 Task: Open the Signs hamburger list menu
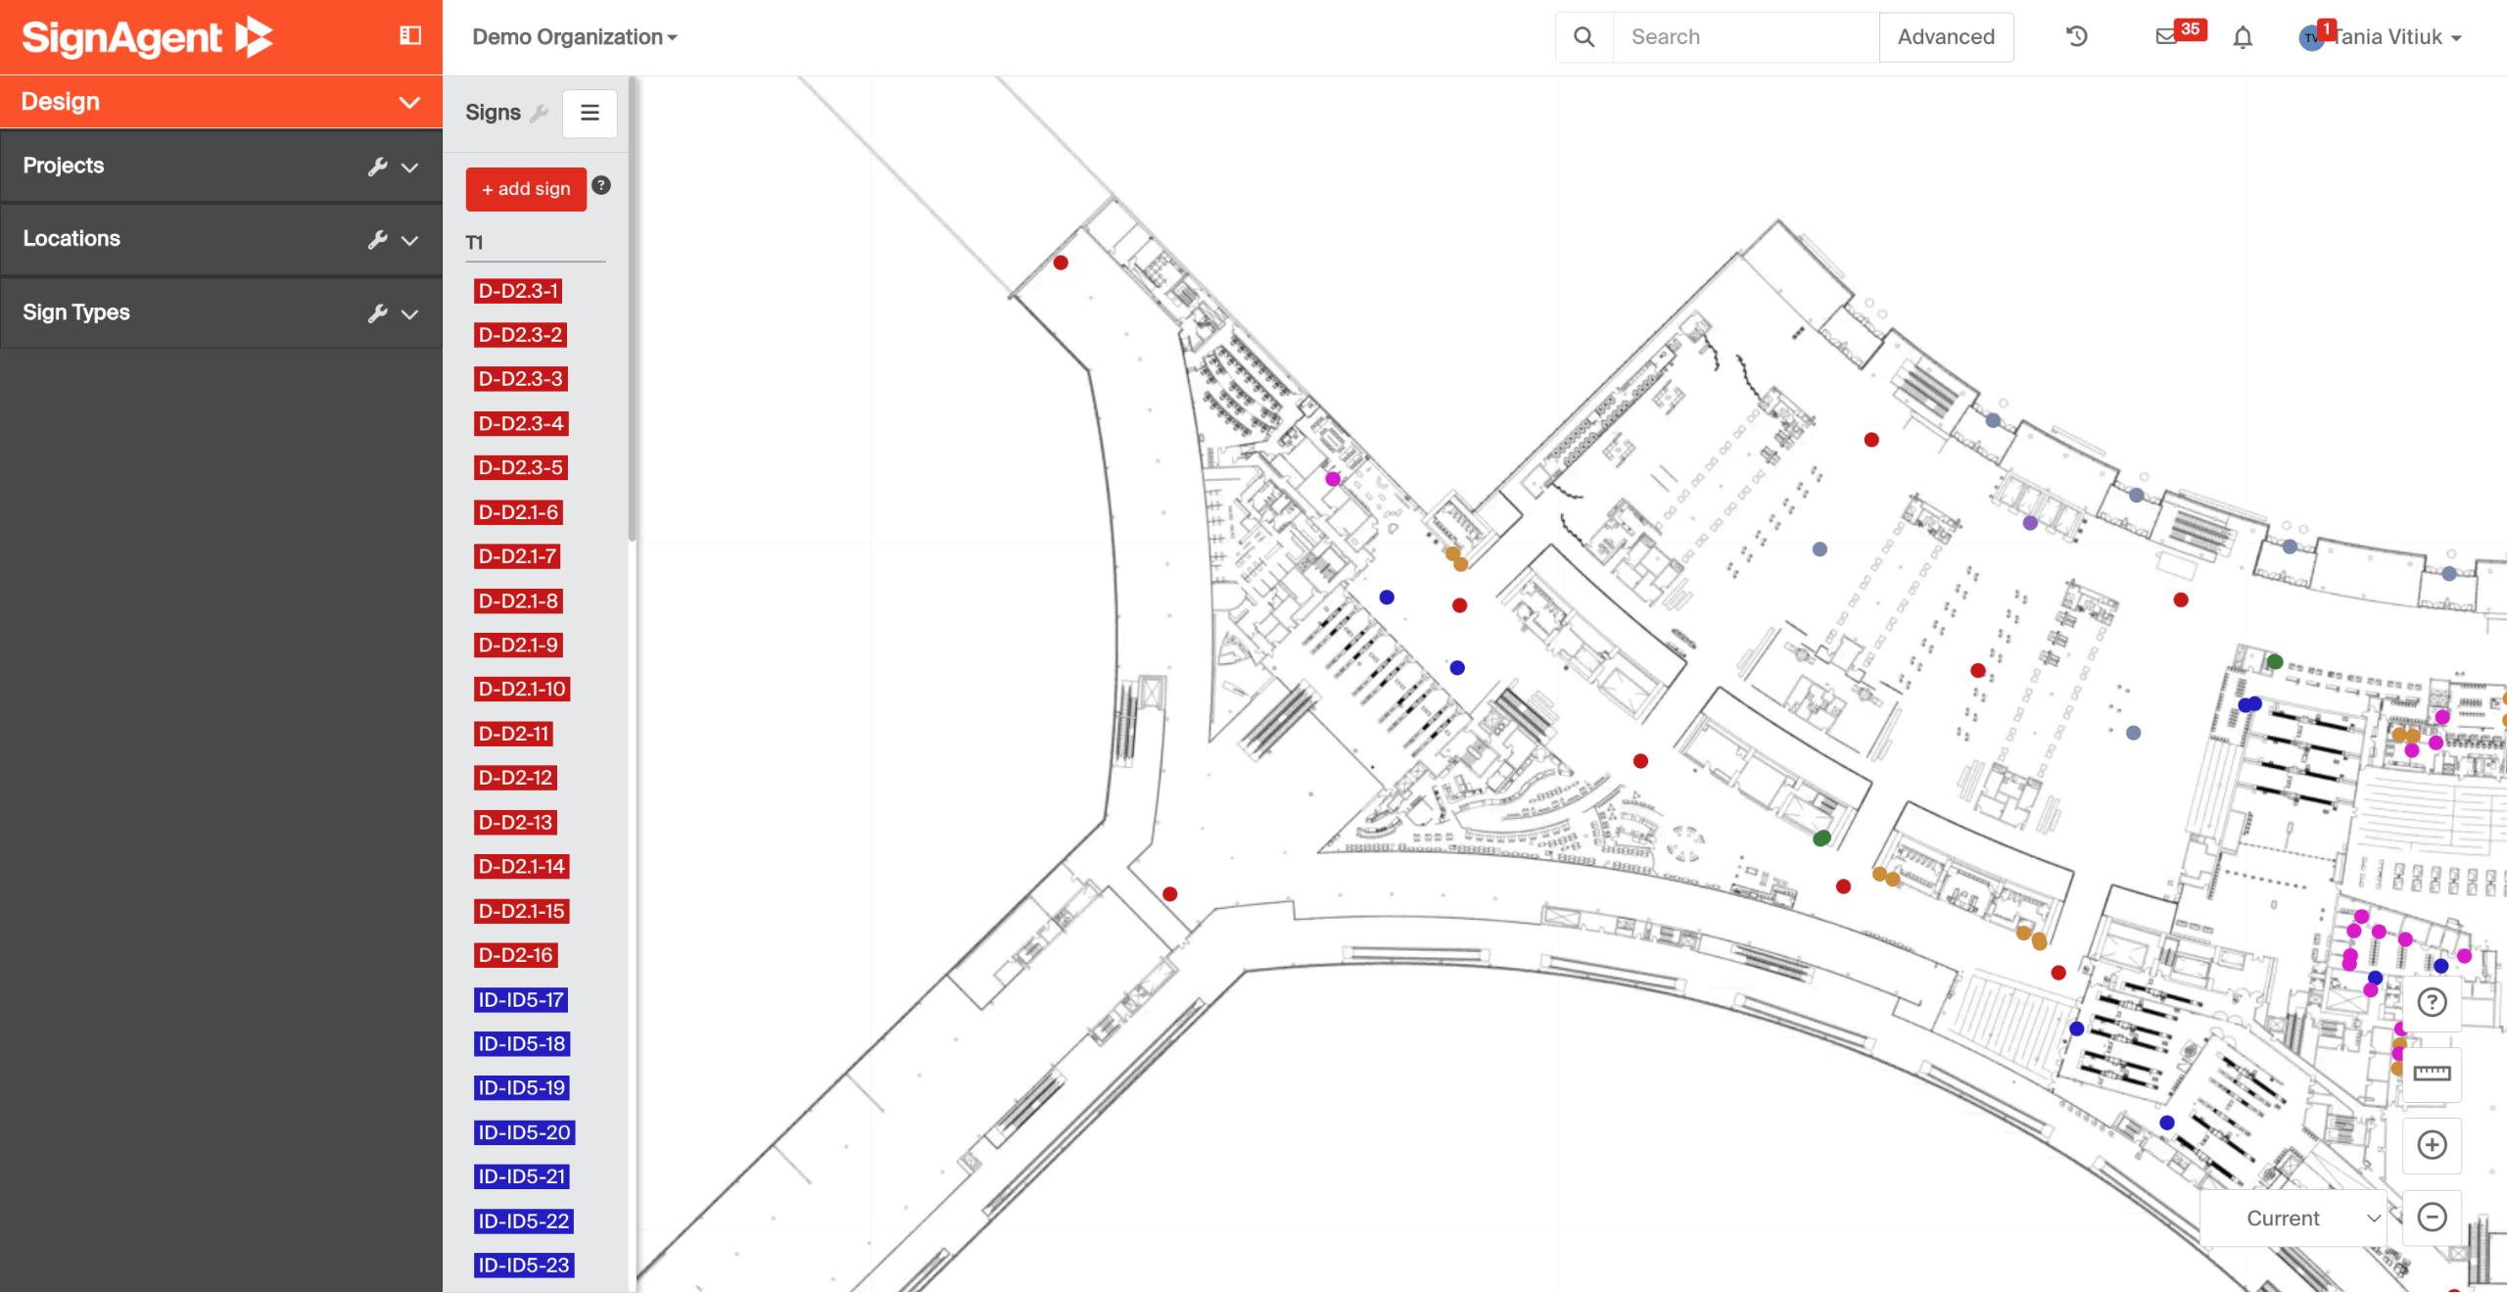pyautogui.click(x=590, y=113)
